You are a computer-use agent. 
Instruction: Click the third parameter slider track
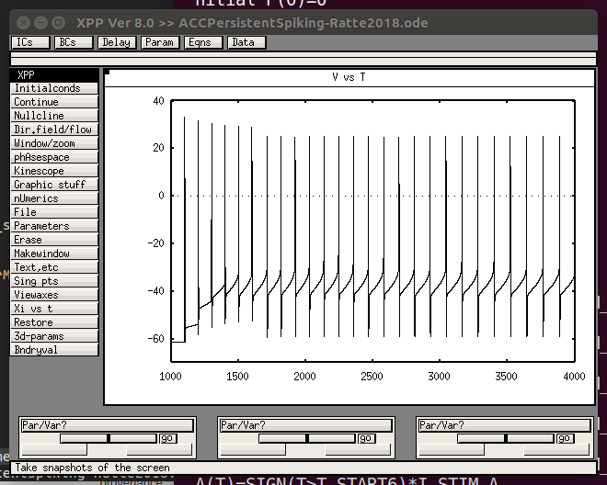(506, 438)
